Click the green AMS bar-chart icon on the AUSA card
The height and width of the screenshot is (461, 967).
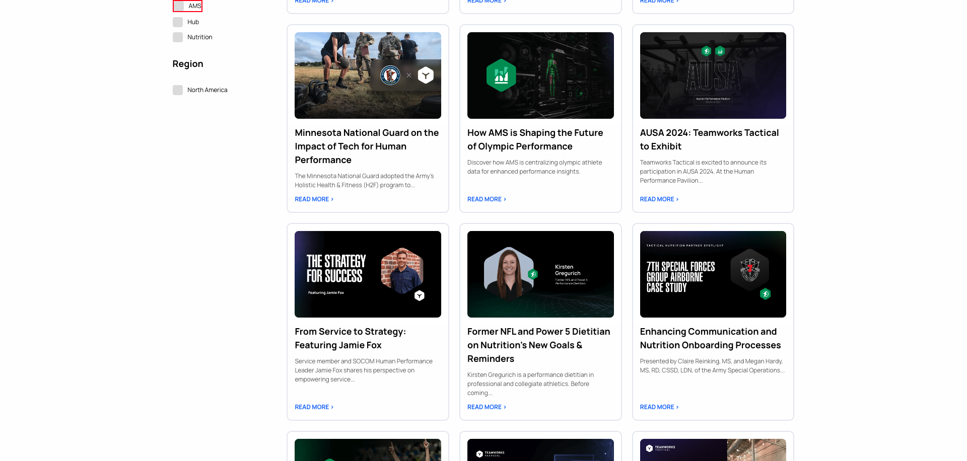[x=720, y=52]
